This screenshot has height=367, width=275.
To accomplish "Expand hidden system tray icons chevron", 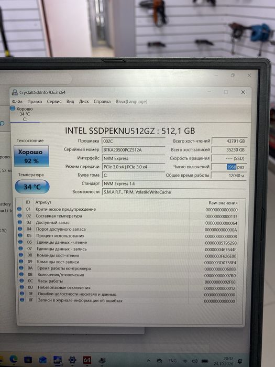I will pos(148,361).
